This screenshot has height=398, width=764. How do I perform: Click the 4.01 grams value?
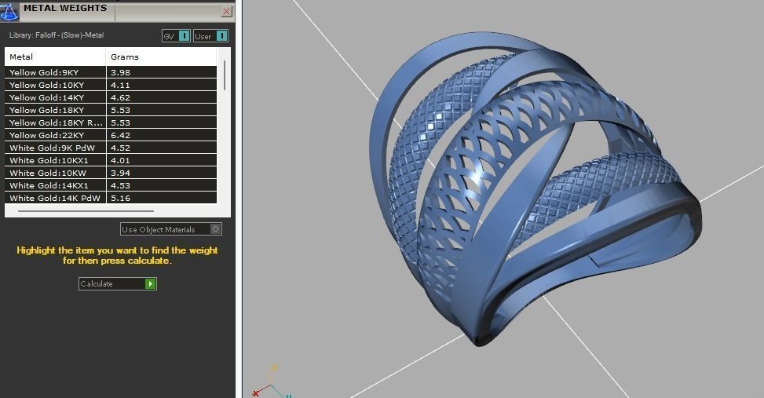click(120, 160)
